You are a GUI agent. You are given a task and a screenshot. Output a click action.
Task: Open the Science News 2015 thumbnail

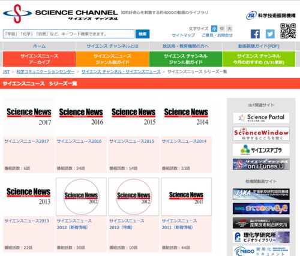[x=134, y=116]
